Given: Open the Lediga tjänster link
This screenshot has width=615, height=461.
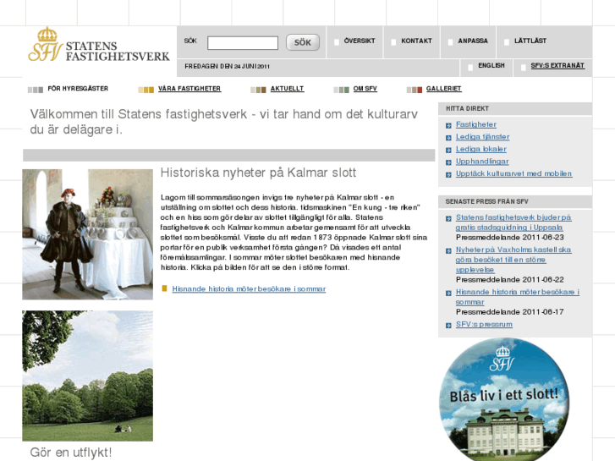Looking at the screenshot, I should 482,137.
